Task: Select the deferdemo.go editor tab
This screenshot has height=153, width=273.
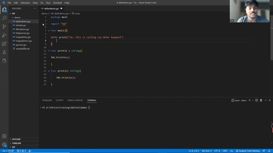Action: click(52, 8)
